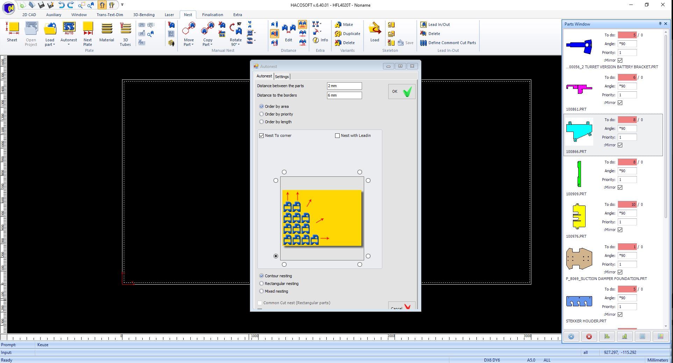Click the Priority field of 100976.PRT
The height and width of the screenshot is (363, 673).
coord(627,222)
